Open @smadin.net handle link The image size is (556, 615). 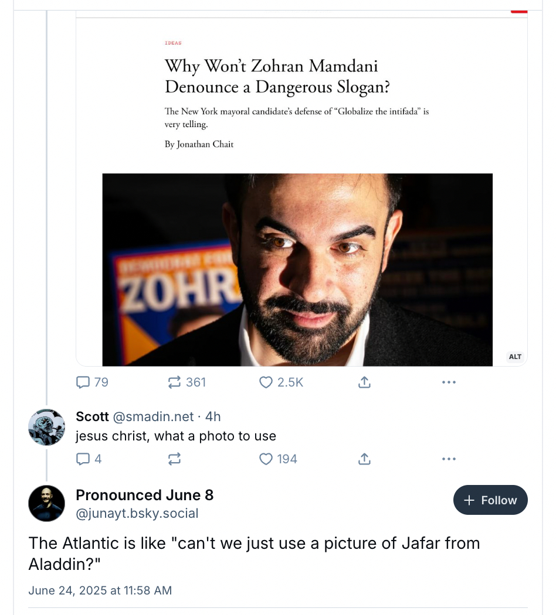tap(152, 416)
